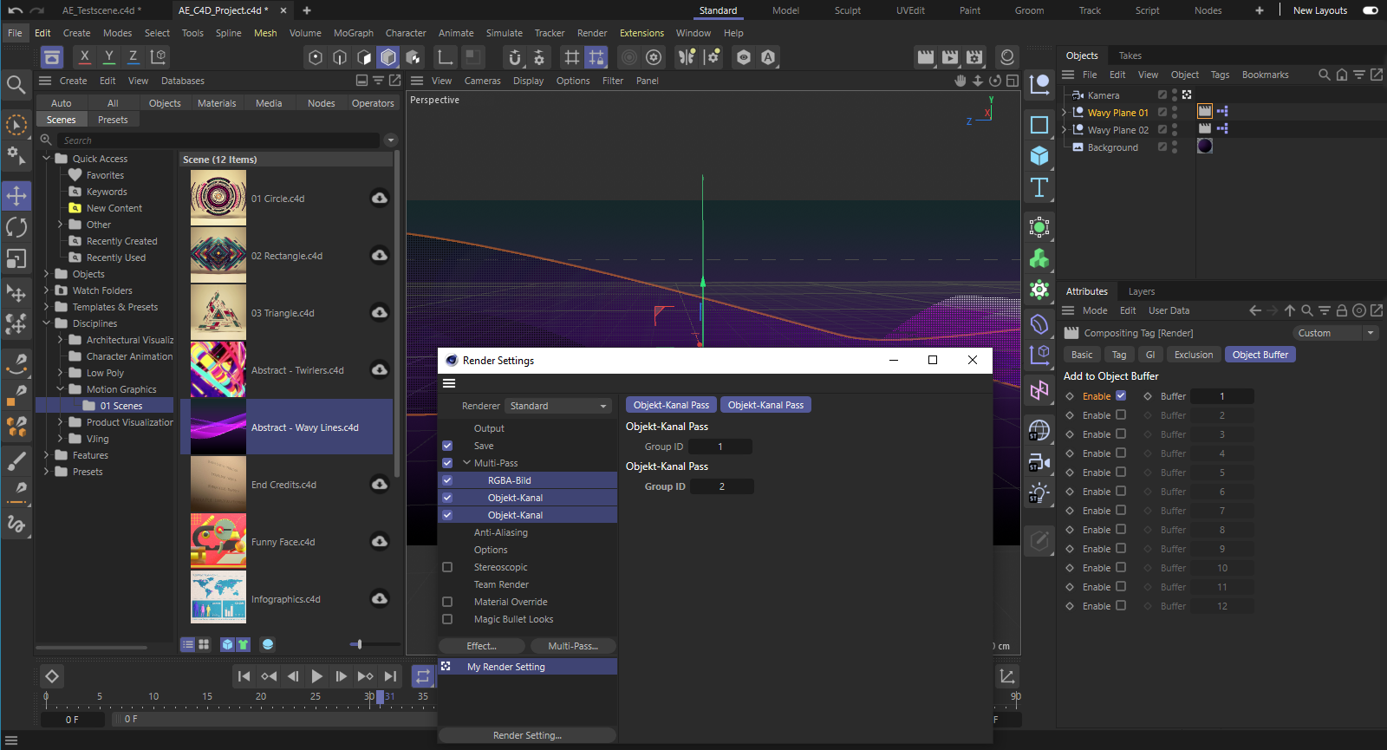Click search icon in Objects manager

point(1324,75)
